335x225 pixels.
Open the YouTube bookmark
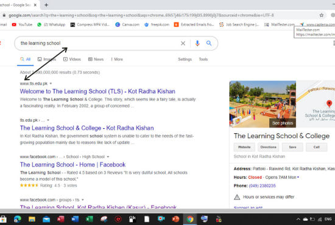coord(22,24)
